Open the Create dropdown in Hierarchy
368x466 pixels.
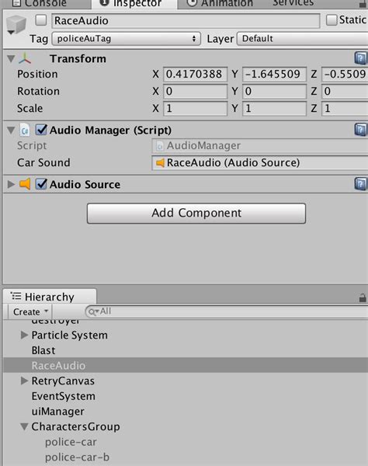[x=30, y=311]
